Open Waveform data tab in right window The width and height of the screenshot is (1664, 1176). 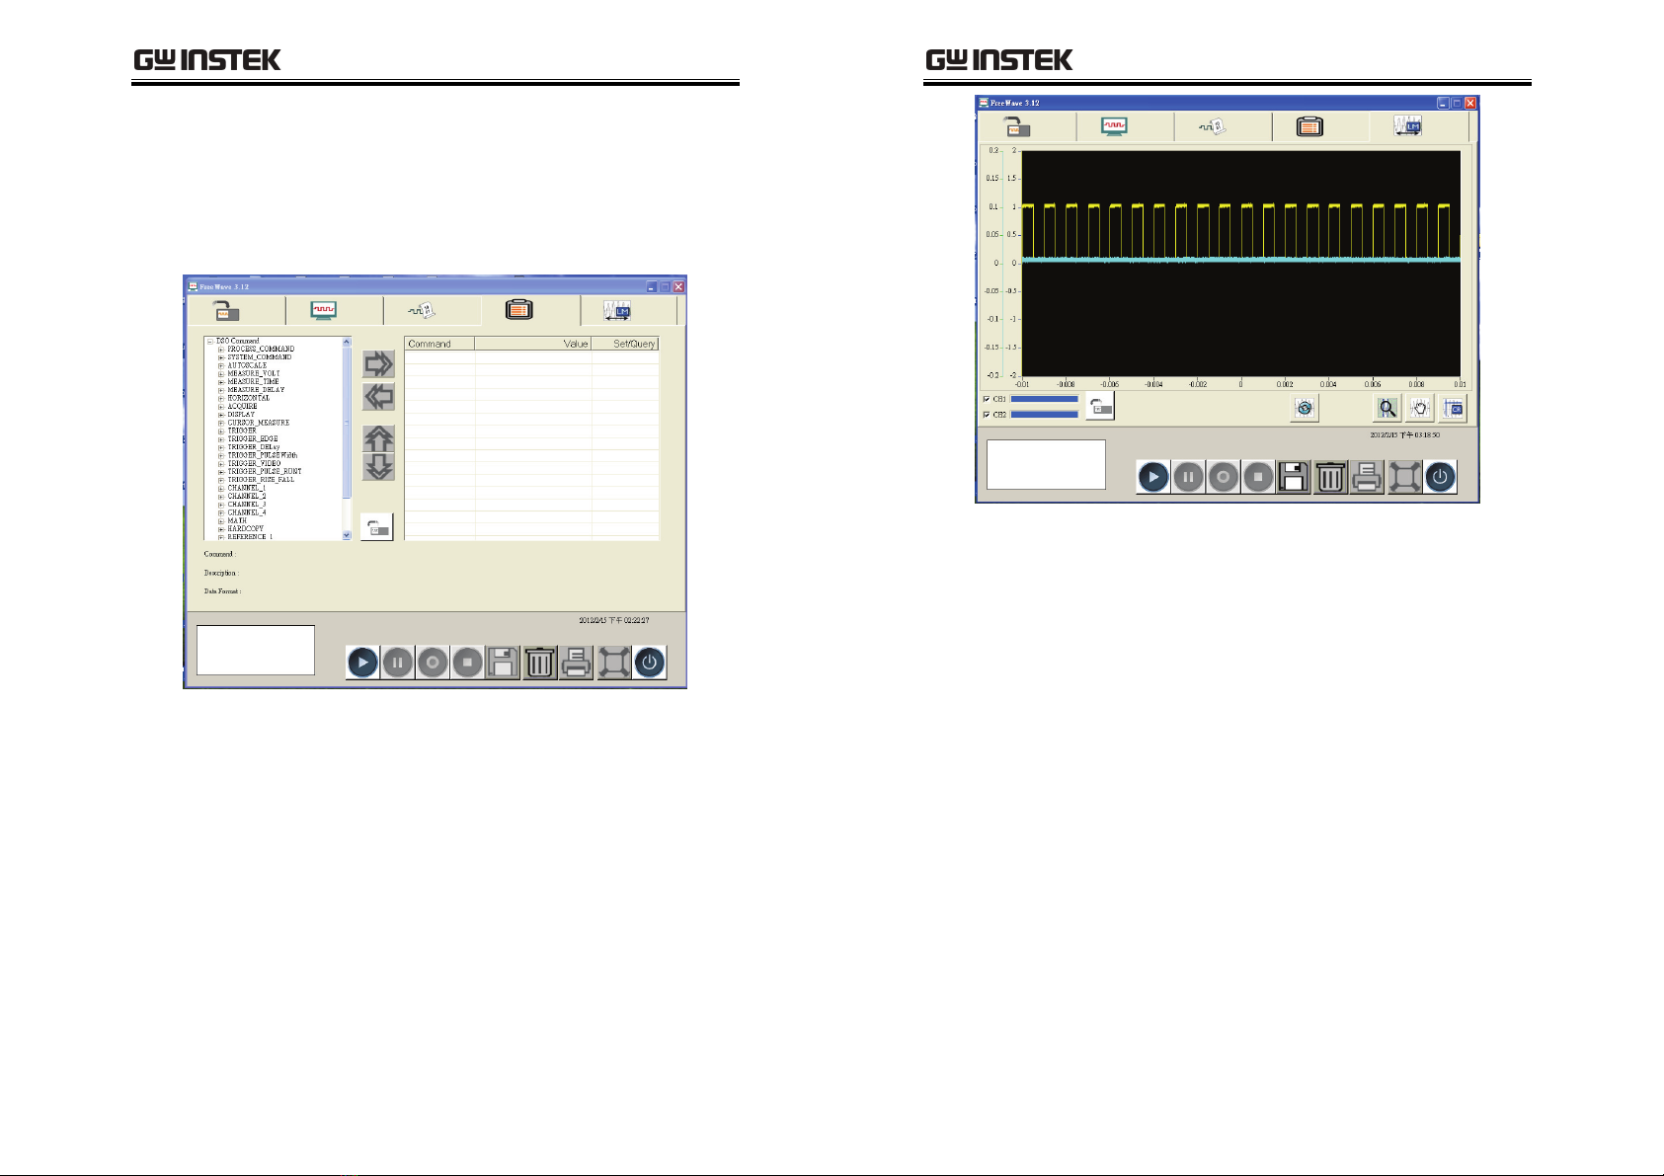[x=1223, y=127]
